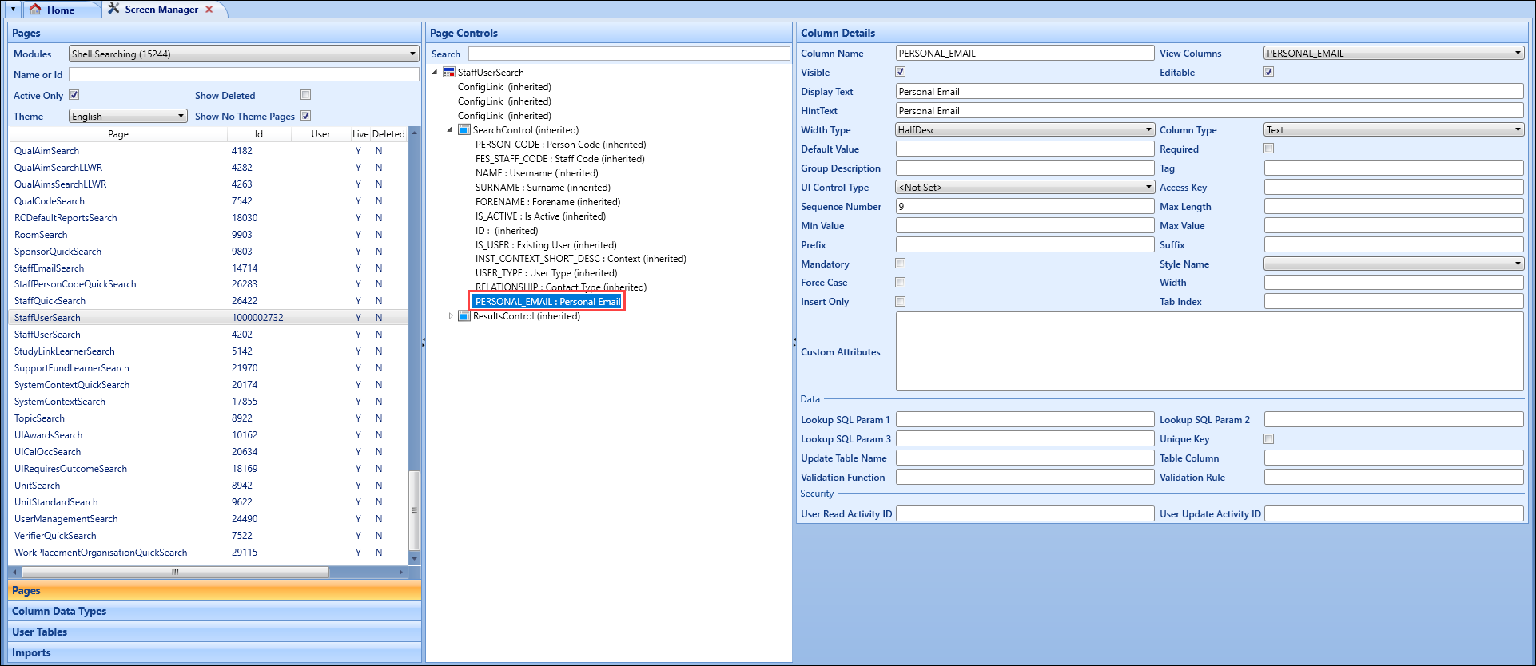Toggle the Required checkbox

click(x=1269, y=149)
